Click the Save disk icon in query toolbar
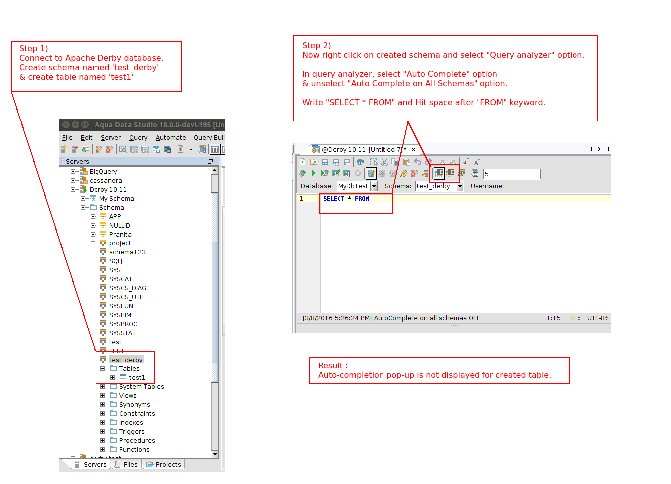671x484 pixels. click(325, 162)
